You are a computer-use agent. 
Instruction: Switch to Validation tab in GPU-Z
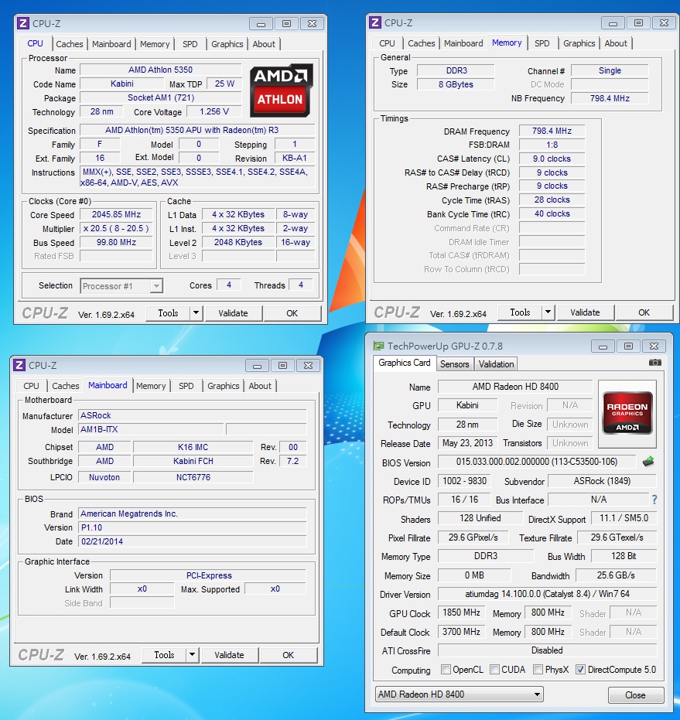point(496,364)
